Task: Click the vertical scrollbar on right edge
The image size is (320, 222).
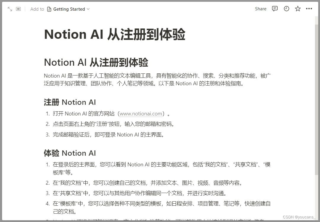Action: (x=316, y=89)
